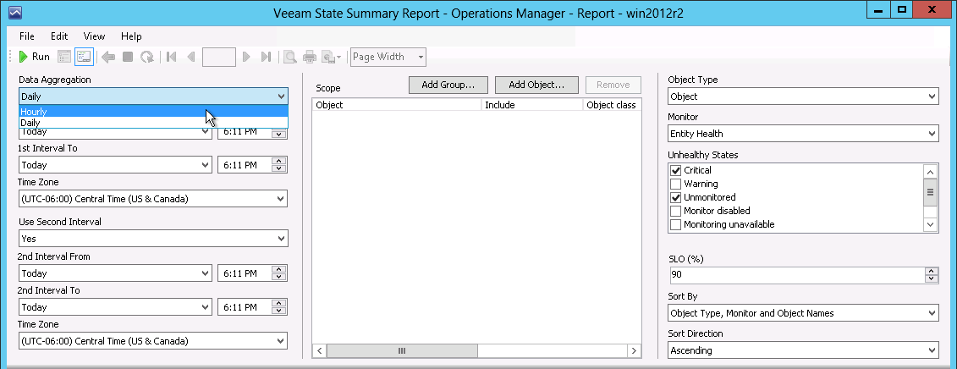Viewport: 957px width, 369px height.
Task: Click the Add Group... button
Action: click(x=448, y=85)
